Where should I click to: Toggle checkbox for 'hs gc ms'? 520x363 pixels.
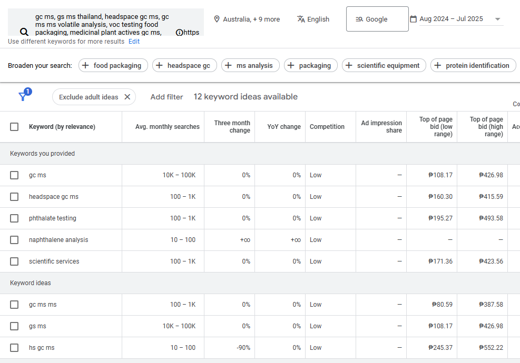point(14,348)
